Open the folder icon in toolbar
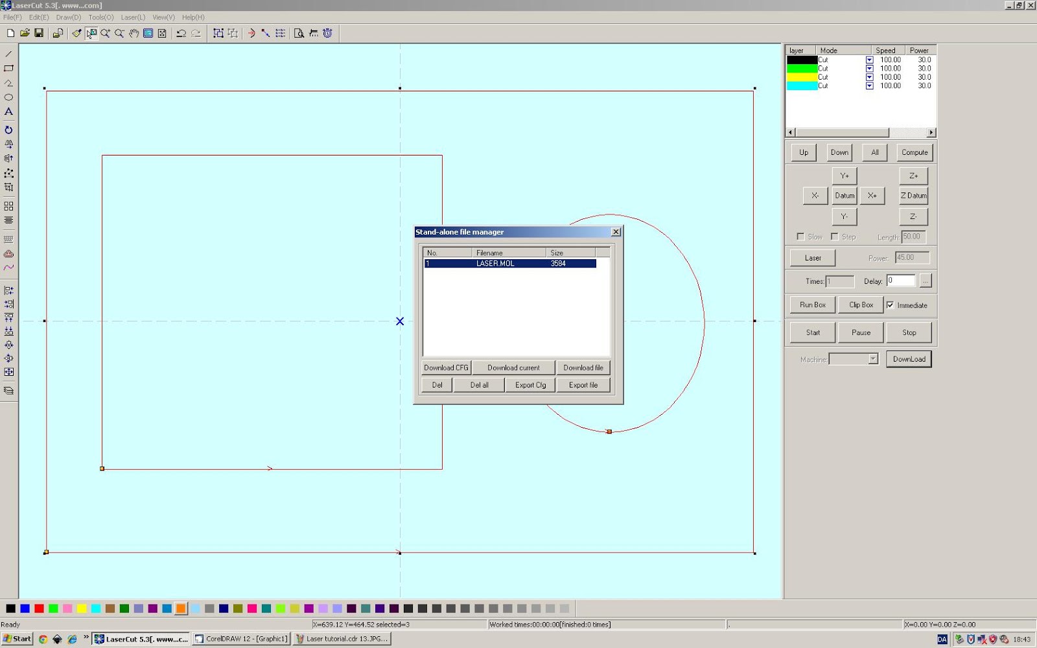Viewport: 1037px width, 648px height. [25, 33]
